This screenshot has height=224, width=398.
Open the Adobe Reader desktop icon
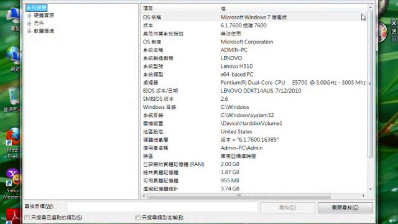[12, 216]
